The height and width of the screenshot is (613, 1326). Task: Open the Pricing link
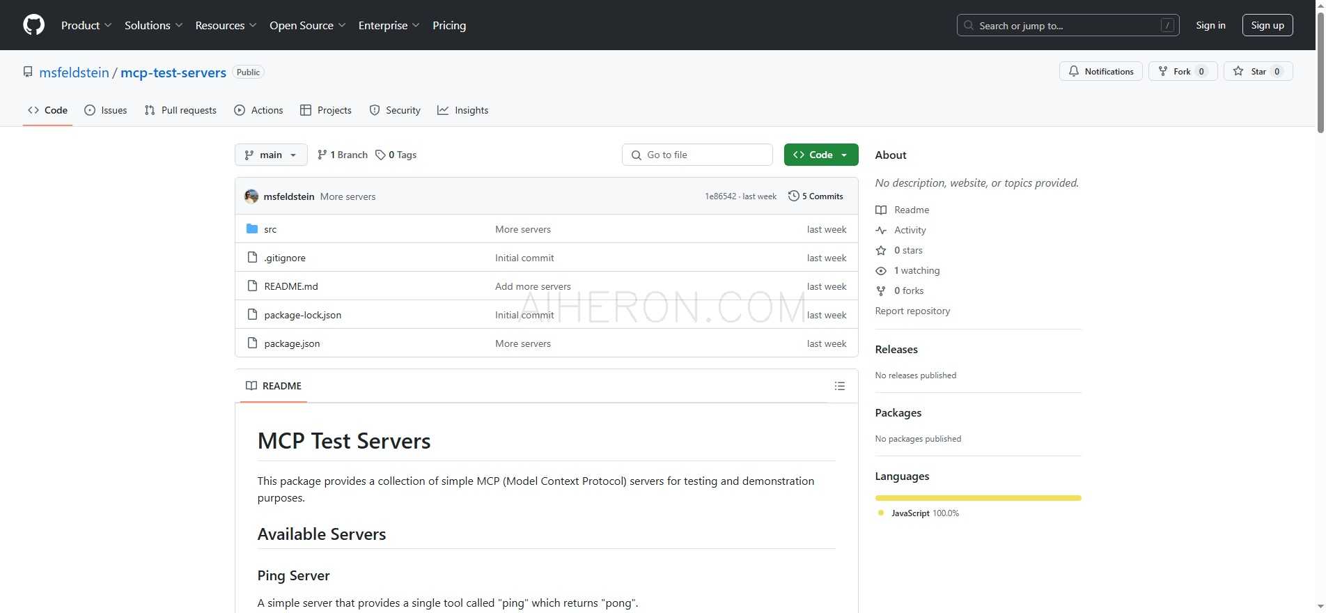coord(449,25)
